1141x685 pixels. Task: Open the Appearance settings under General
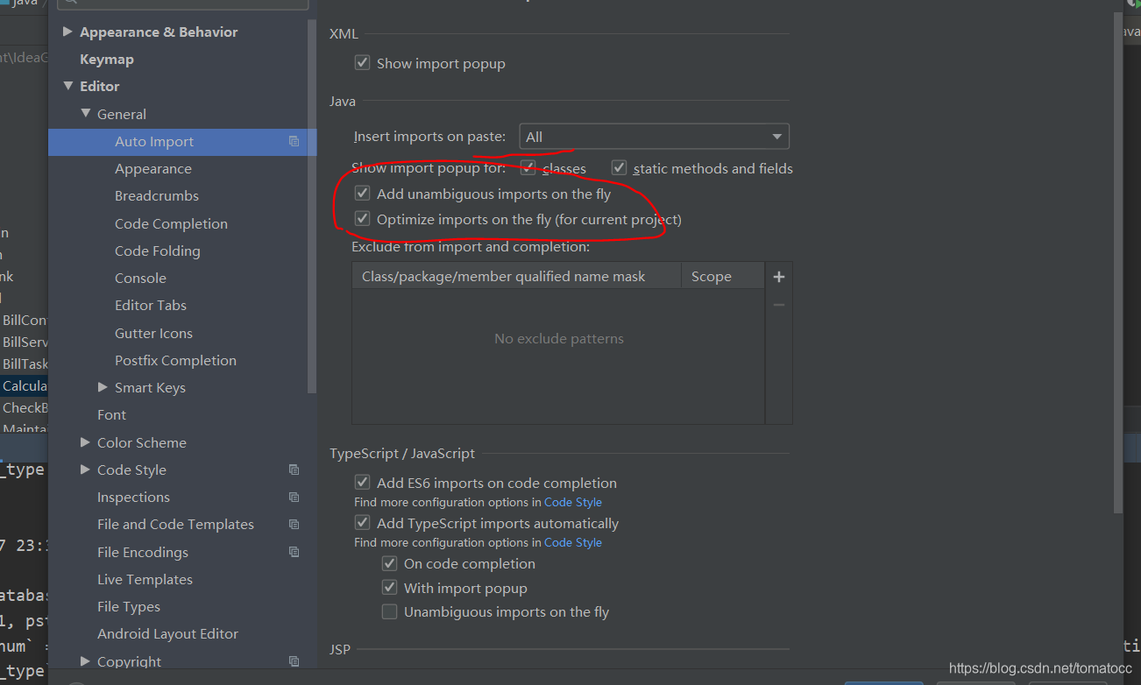153,169
